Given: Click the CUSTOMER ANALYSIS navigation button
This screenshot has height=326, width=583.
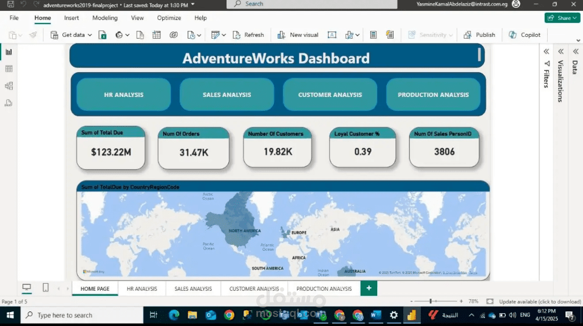Looking at the screenshot, I should pyautogui.click(x=330, y=95).
